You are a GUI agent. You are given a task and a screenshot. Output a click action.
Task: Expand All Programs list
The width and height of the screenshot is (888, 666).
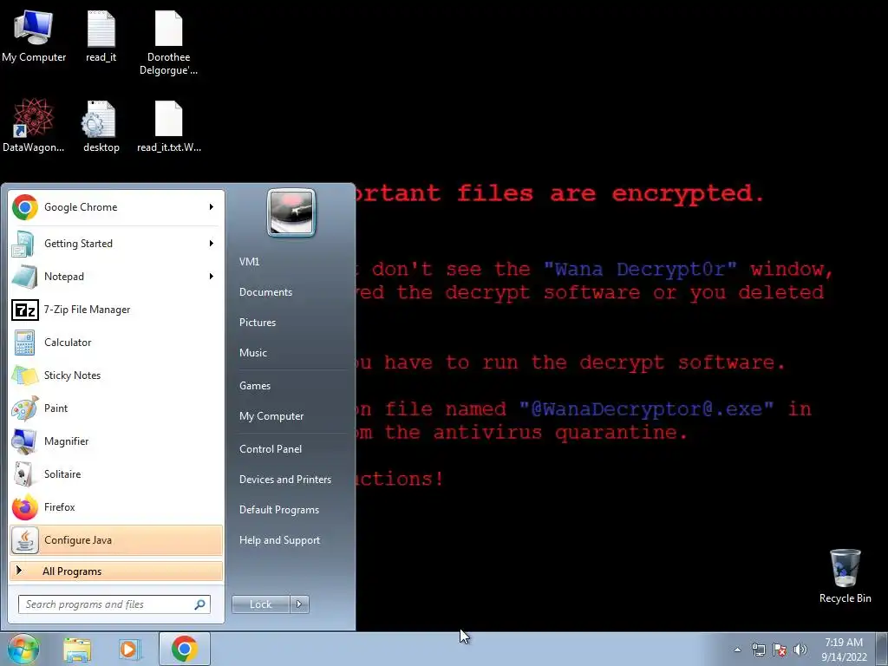coord(116,571)
